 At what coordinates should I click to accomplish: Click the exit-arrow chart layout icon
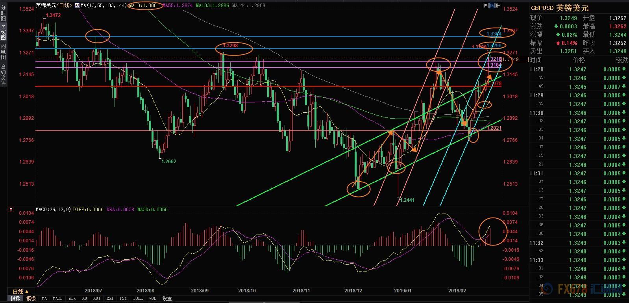click(x=499, y=6)
